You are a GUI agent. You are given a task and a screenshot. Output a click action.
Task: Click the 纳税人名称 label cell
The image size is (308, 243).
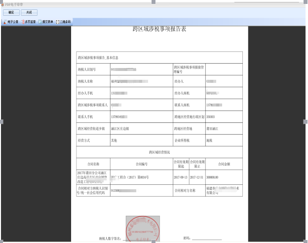[x=93, y=81]
